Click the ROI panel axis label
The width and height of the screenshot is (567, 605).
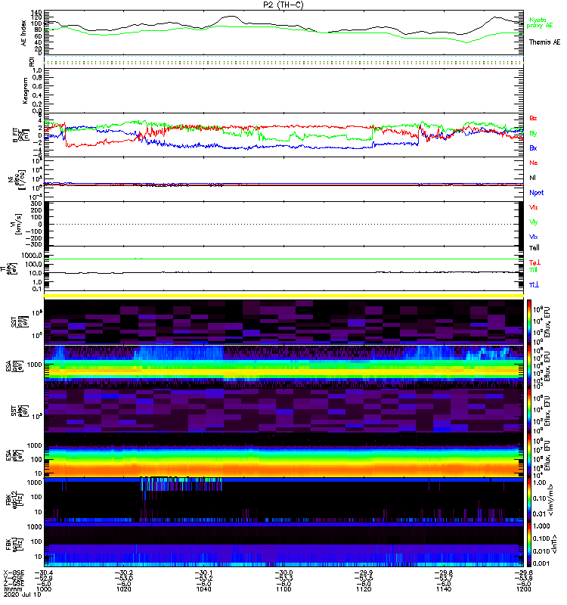pos(32,61)
